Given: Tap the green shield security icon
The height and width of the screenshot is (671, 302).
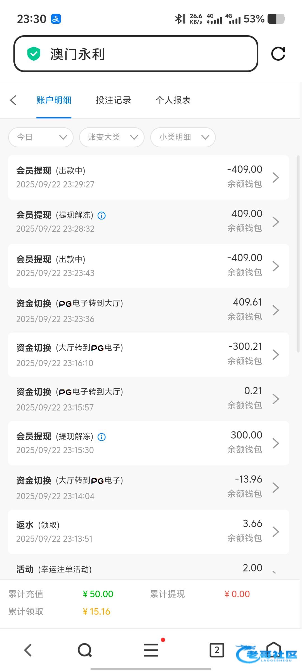Looking at the screenshot, I should point(34,54).
